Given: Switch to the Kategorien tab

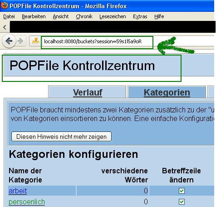Looking at the screenshot, I should [x=167, y=92].
